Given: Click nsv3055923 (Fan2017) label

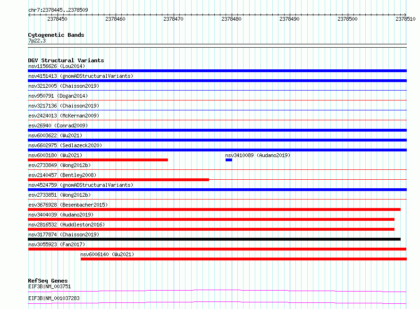Looking at the screenshot, I should click(57, 244).
